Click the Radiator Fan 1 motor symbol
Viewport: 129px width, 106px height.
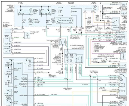[124, 5]
